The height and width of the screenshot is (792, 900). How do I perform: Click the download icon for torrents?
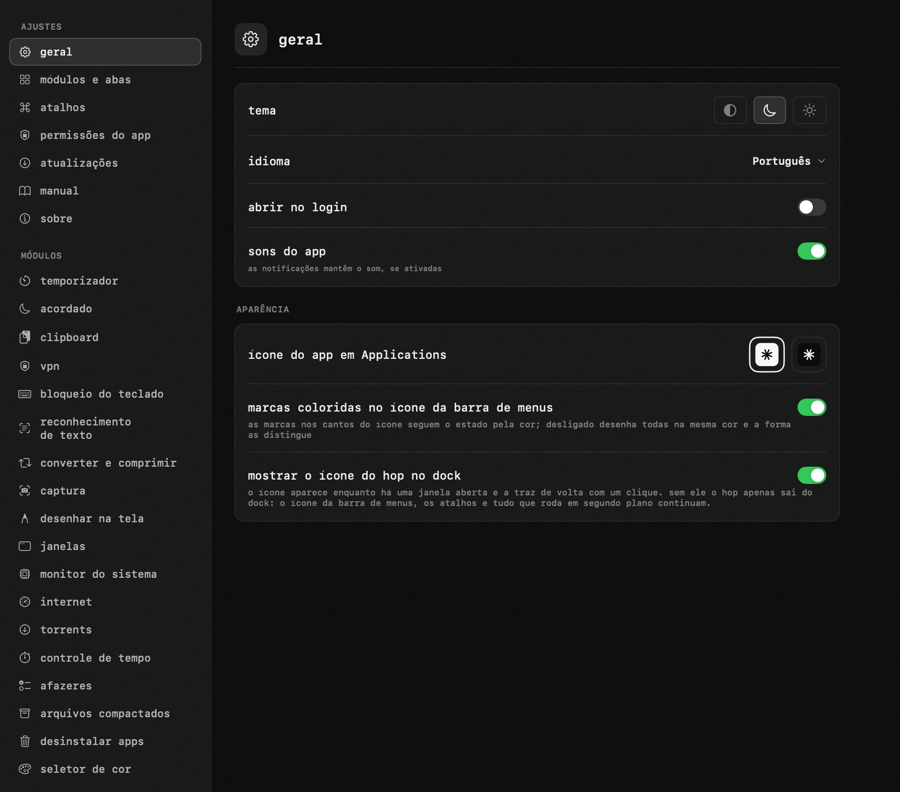(25, 630)
